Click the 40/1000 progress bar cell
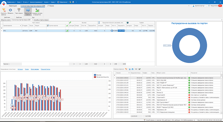Screen dimensions: 223x122 [114, 31]
